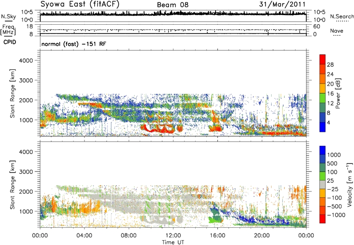This screenshot has width=354, height=245.
Task: Select the "CPID" label
Action: 10,42
